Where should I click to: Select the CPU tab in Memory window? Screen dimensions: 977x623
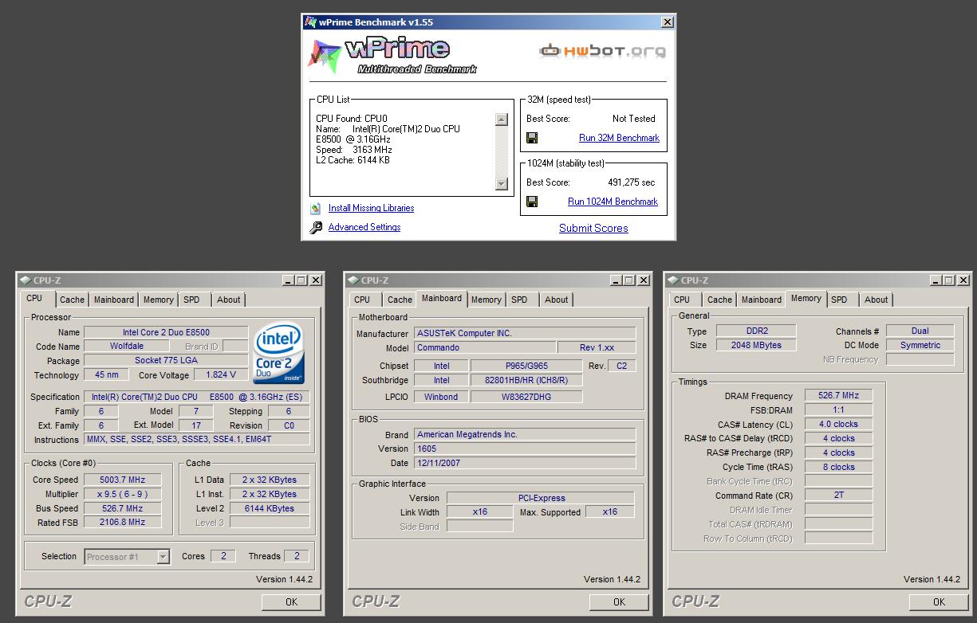click(682, 300)
